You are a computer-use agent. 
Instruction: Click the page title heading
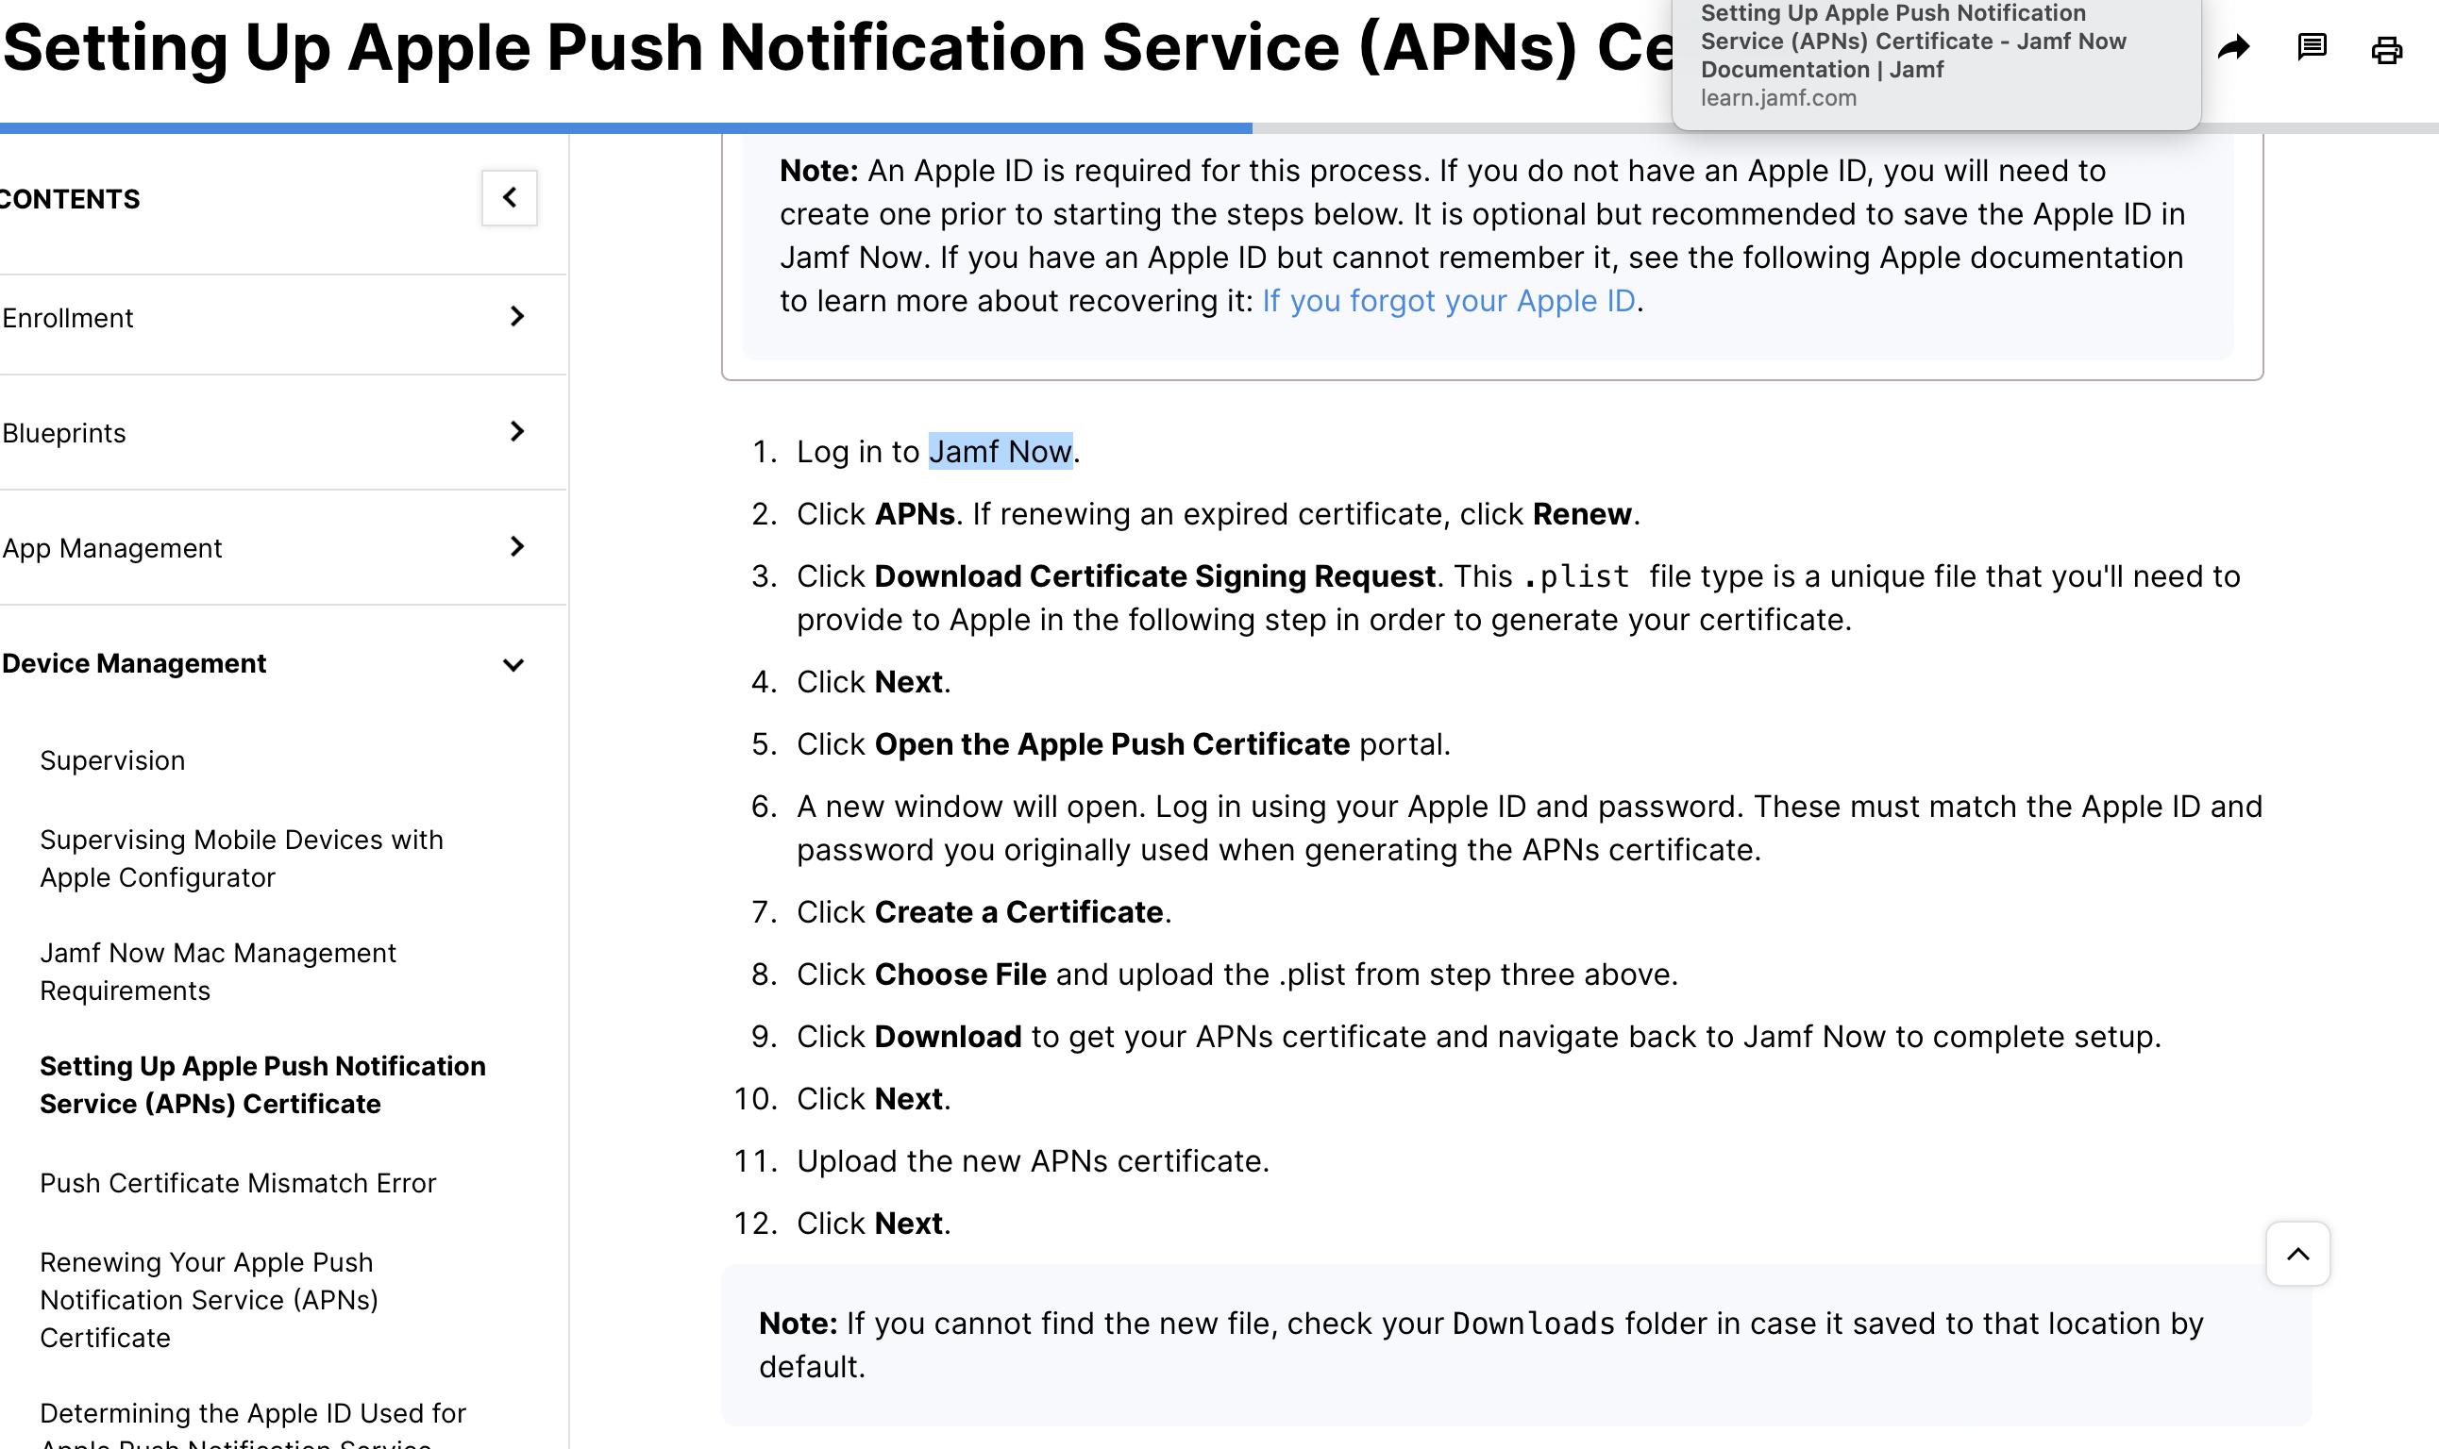(x=838, y=48)
